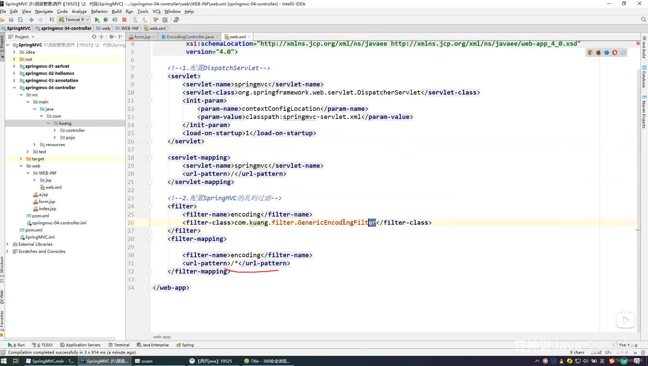Open the Spring tool window

185,345
